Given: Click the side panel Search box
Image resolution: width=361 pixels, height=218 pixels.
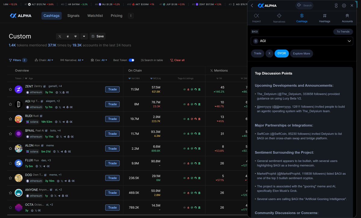Looking at the screenshot, I should [304, 5].
